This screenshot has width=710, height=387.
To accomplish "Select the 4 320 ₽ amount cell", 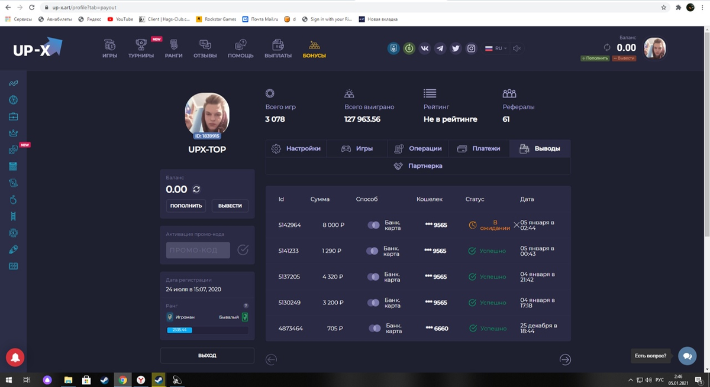I will [x=332, y=277].
